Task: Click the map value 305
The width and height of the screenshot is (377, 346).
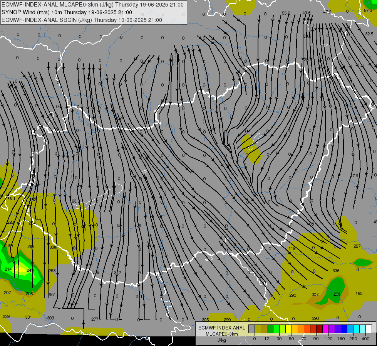Action: click(x=205, y=320)
